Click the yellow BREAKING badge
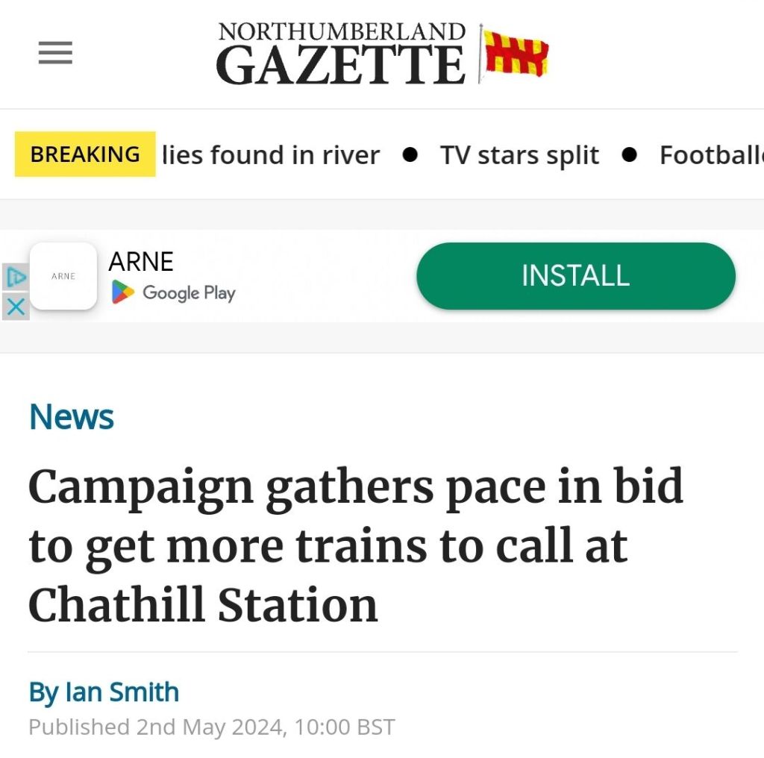Image resolution: width=764 pixels, height=758 pixels. click(x=85, y=154)
